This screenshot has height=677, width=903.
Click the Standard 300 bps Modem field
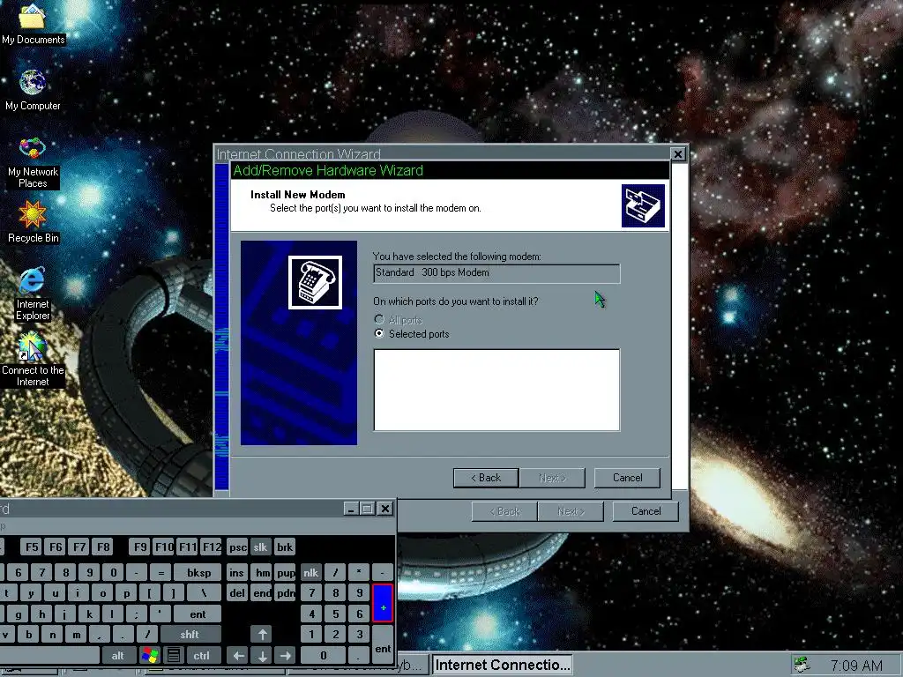(x=496, y=273)
